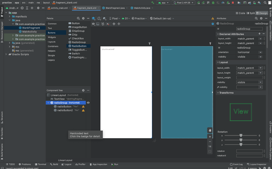Switch to Split view mode
Image resolution: width=272 pixels, height=169 pixels.
[251, 13]
